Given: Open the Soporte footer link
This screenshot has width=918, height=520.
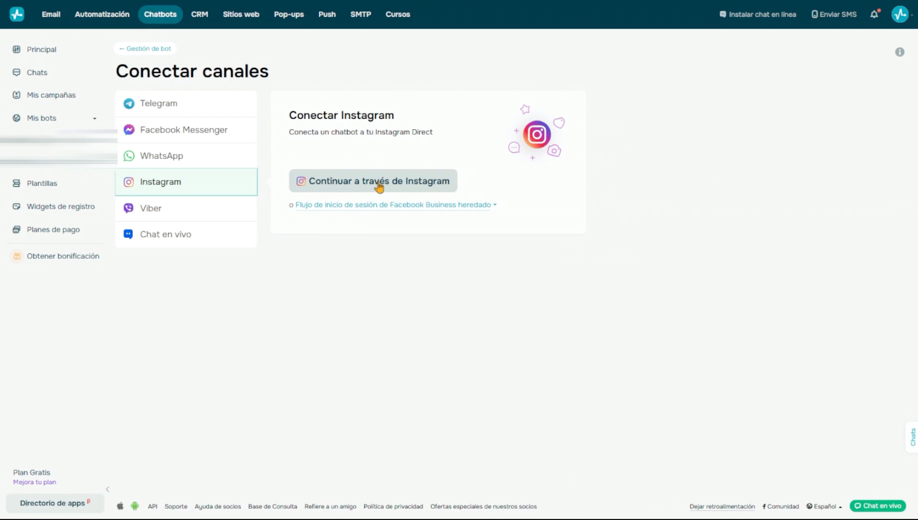Looking at the screenshot, I should point(176,507).
